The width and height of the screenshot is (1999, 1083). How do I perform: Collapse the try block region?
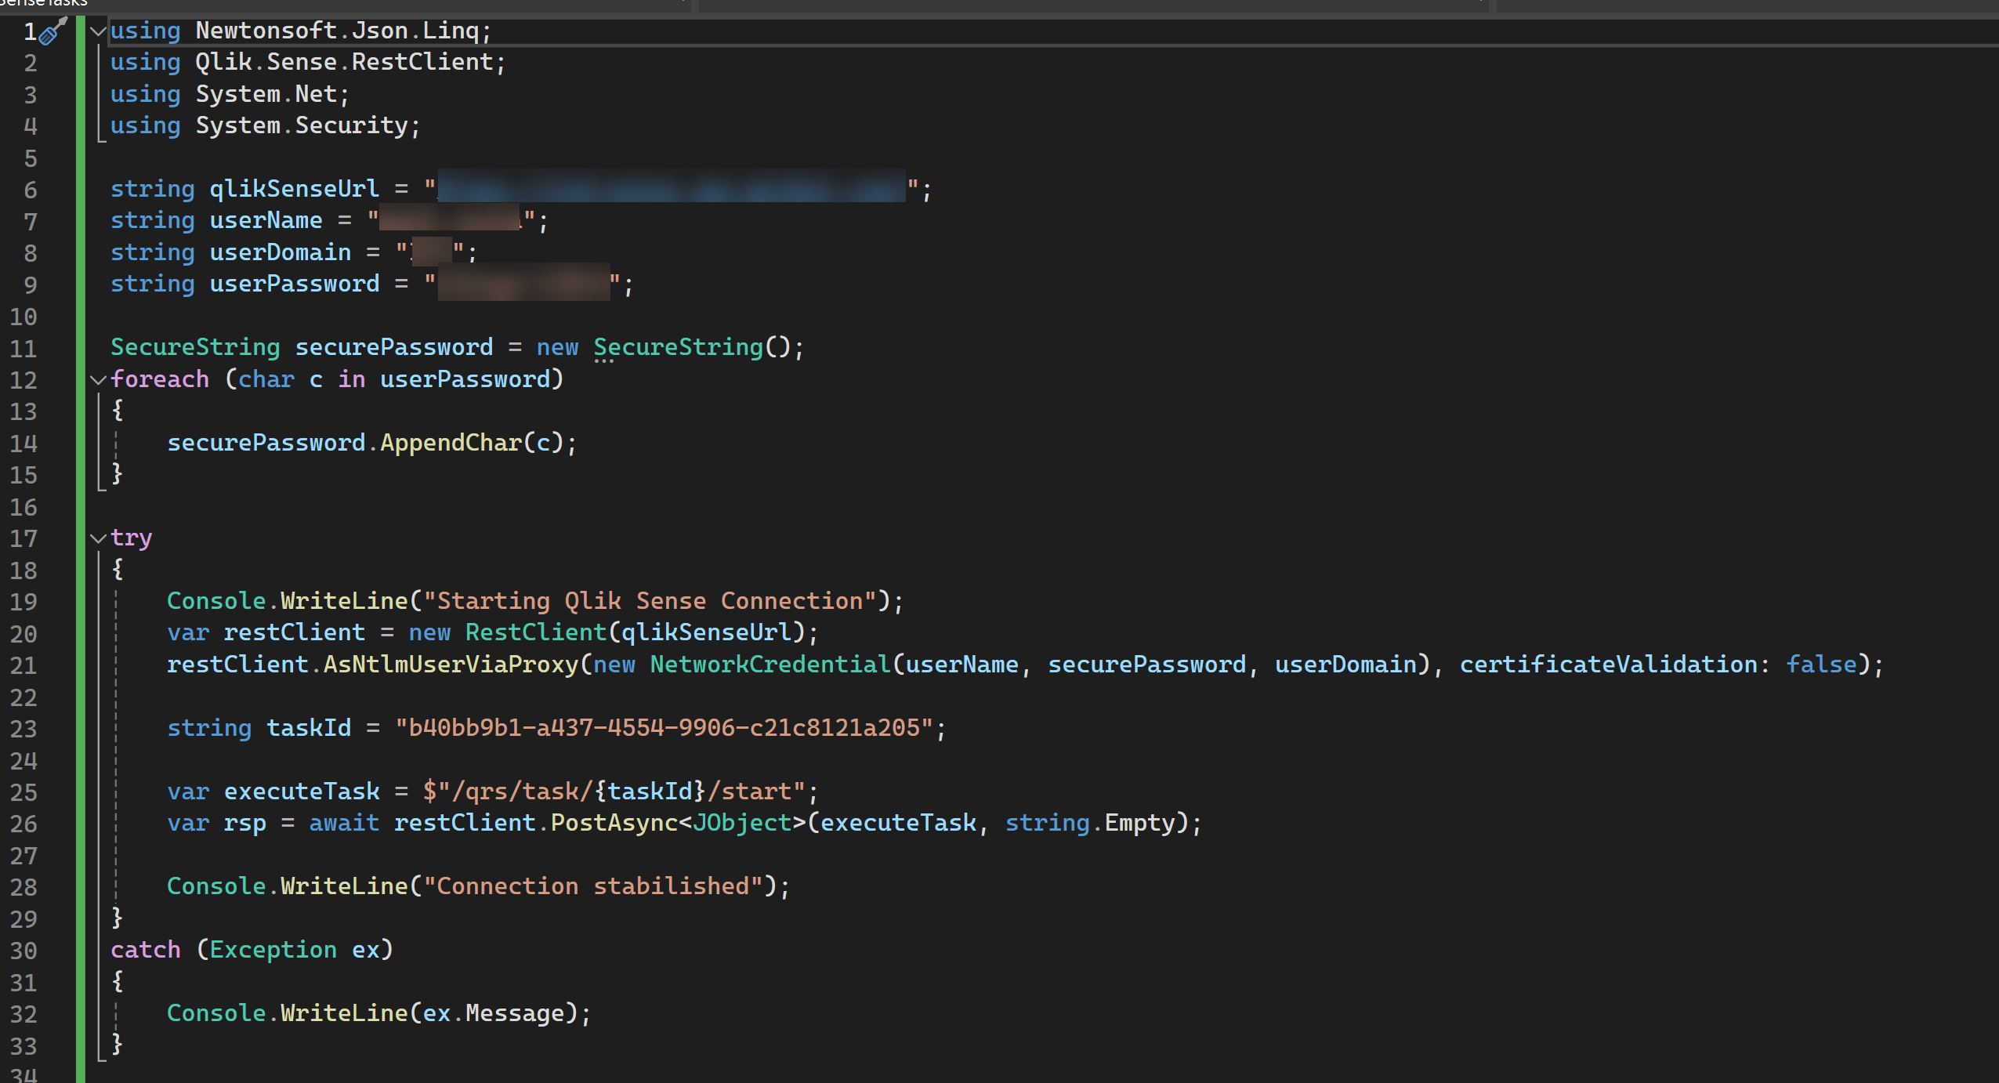98,538
